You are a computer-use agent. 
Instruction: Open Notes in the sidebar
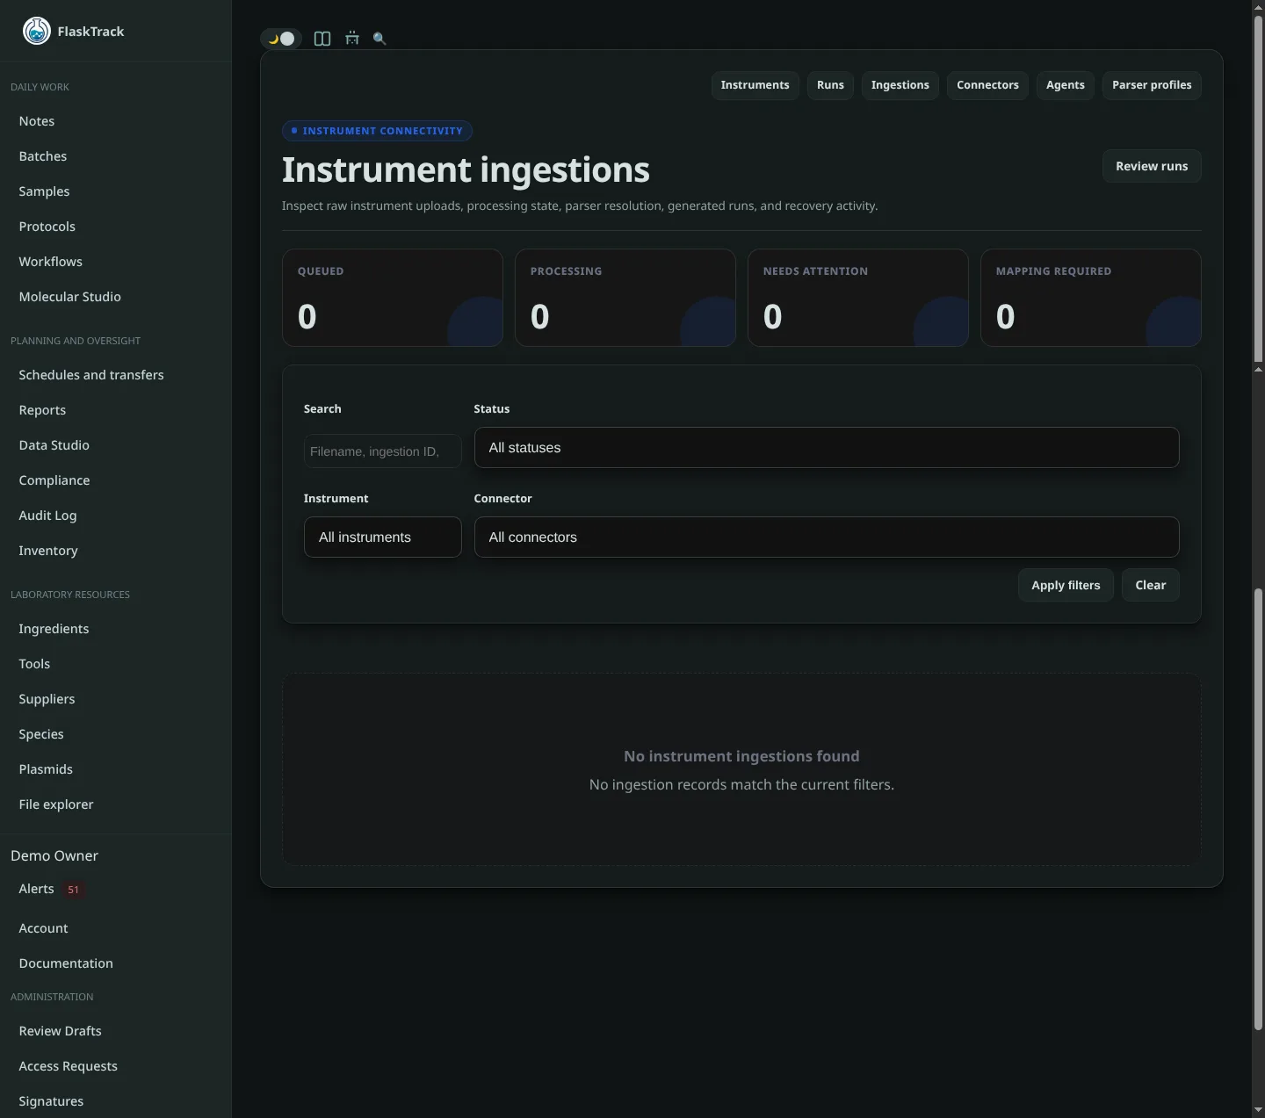tap(37, 121)
